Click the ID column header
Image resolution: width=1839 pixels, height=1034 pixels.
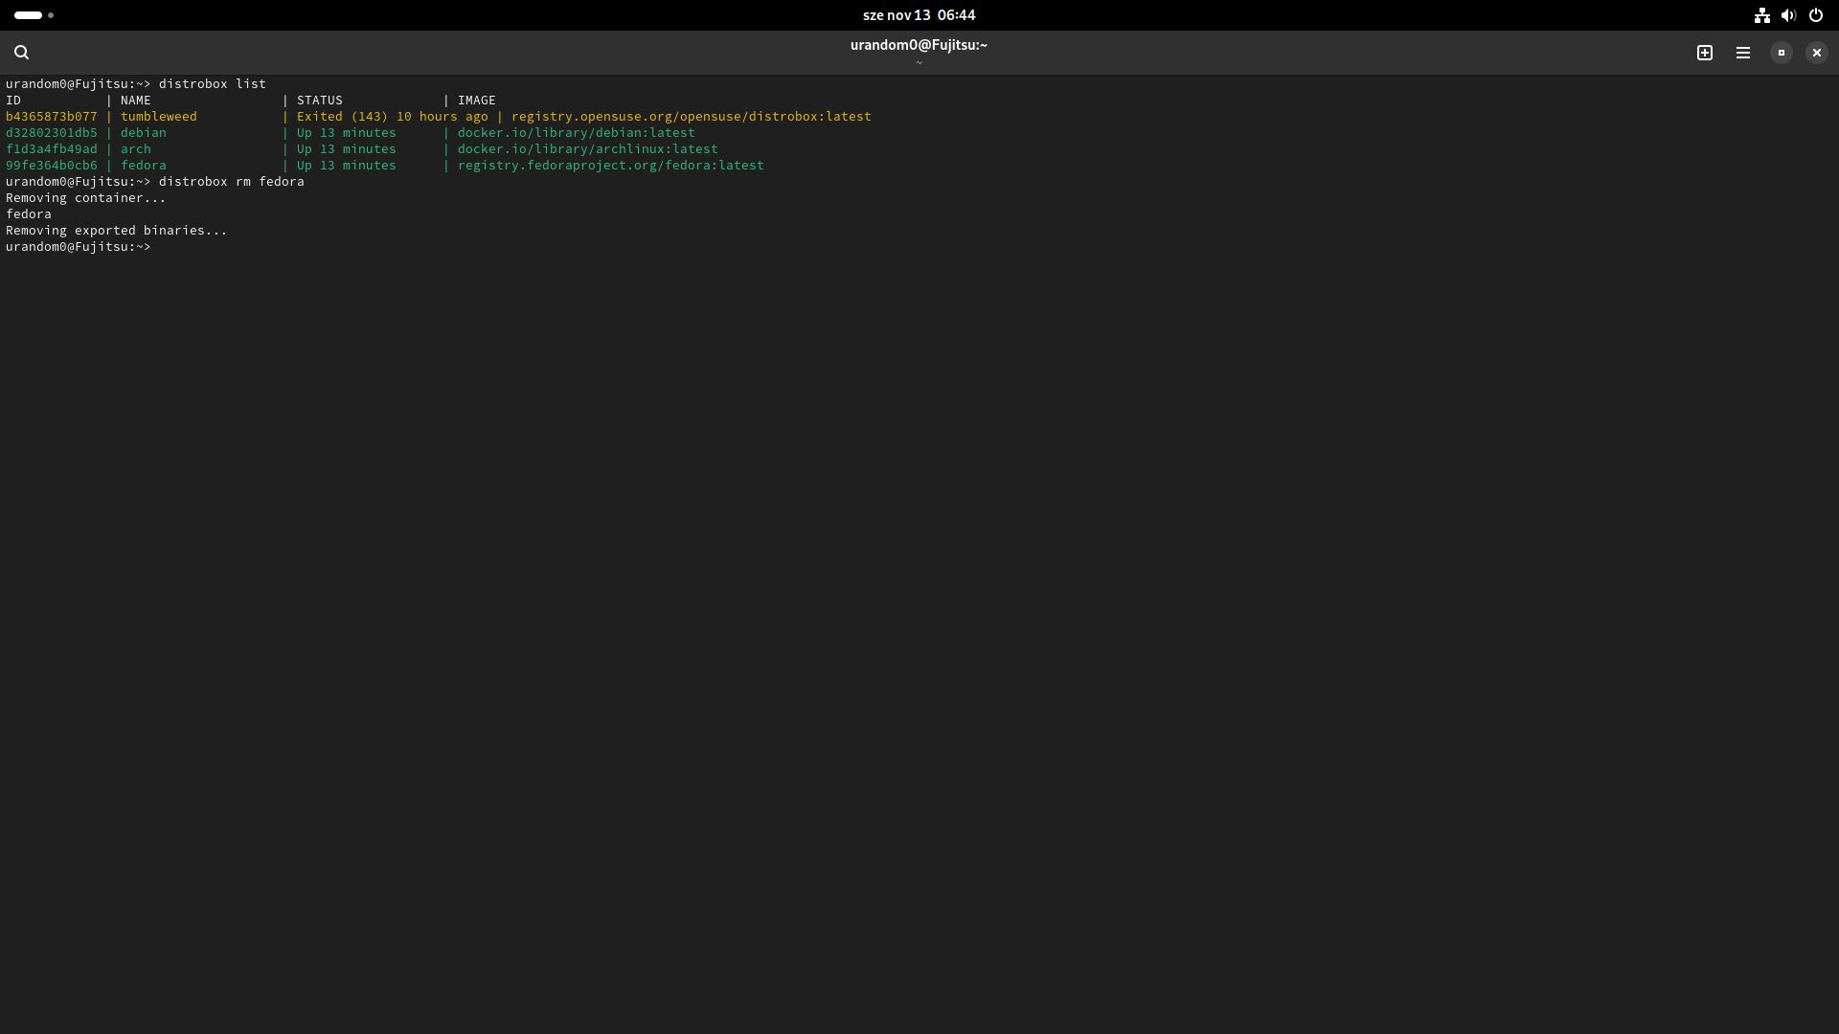(x=13, y=101)
